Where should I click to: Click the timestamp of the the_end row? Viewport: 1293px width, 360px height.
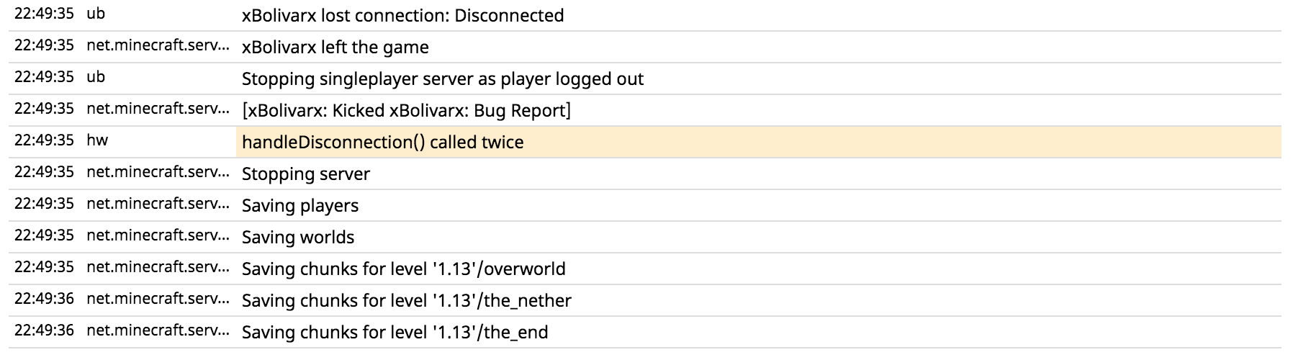[x=44, y=330]
